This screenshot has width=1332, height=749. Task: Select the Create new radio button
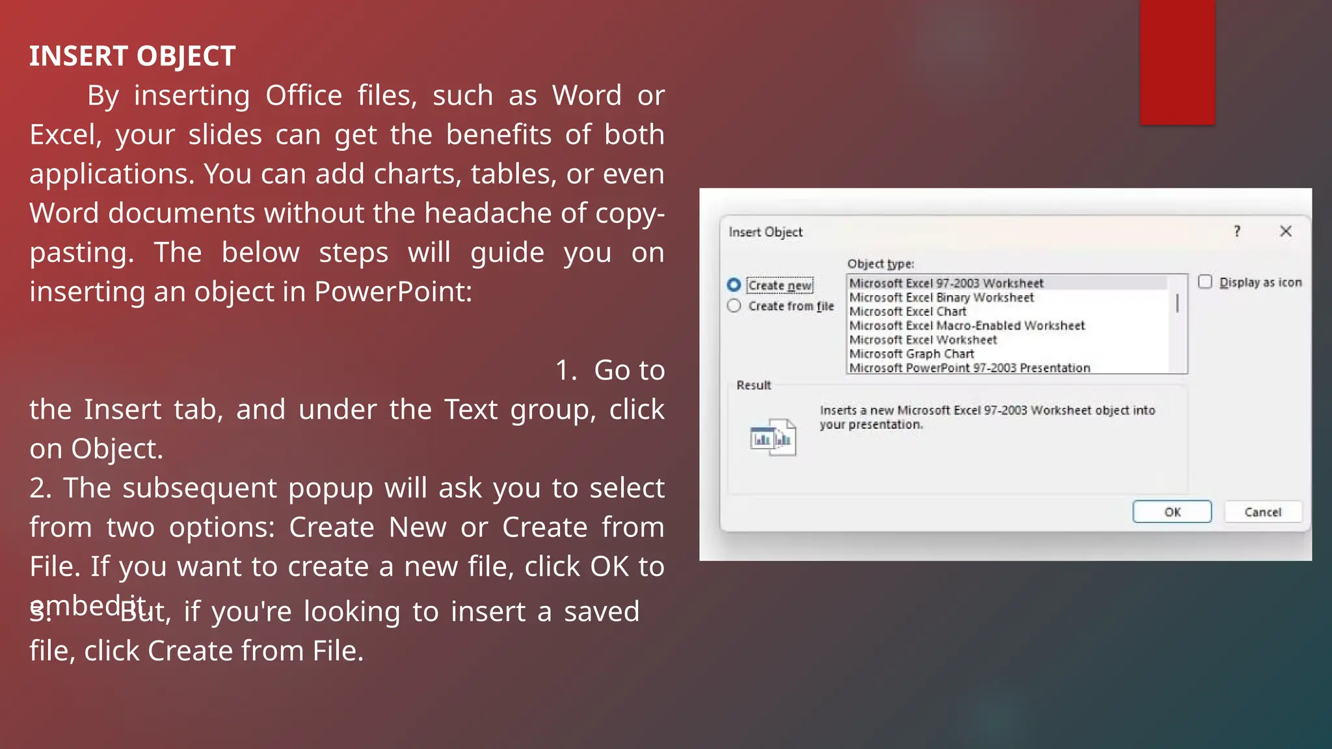[x=734, y=285]
